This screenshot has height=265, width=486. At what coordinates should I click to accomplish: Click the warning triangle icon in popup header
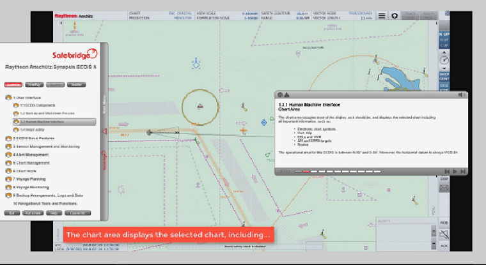(x=287, y=95)
